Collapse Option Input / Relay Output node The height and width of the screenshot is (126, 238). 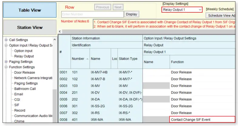click(6, 45)
